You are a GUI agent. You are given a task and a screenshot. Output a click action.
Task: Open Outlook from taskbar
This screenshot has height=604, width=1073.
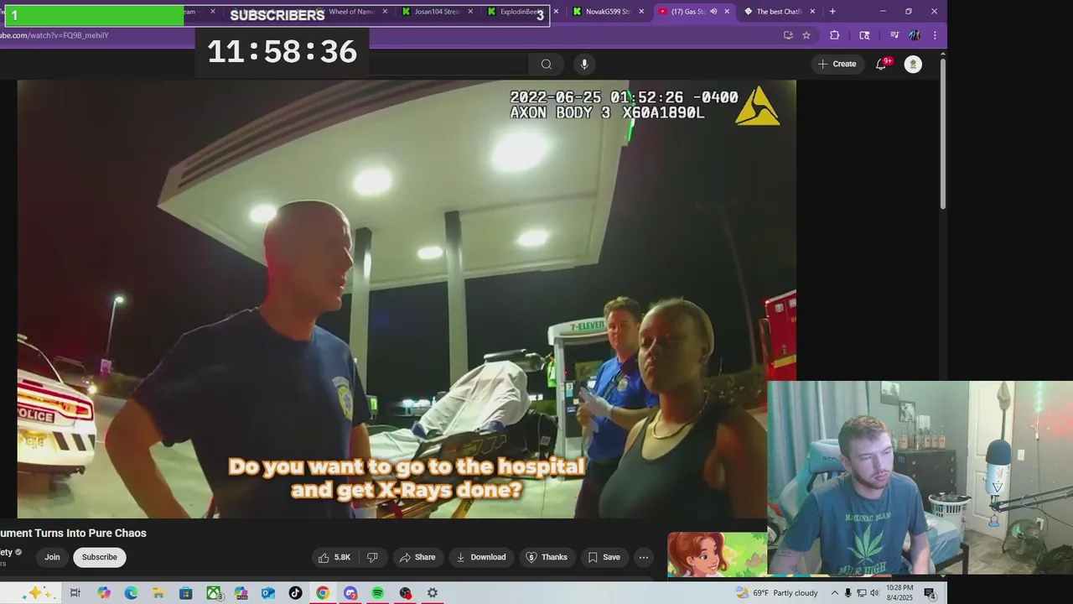[268, 593]
